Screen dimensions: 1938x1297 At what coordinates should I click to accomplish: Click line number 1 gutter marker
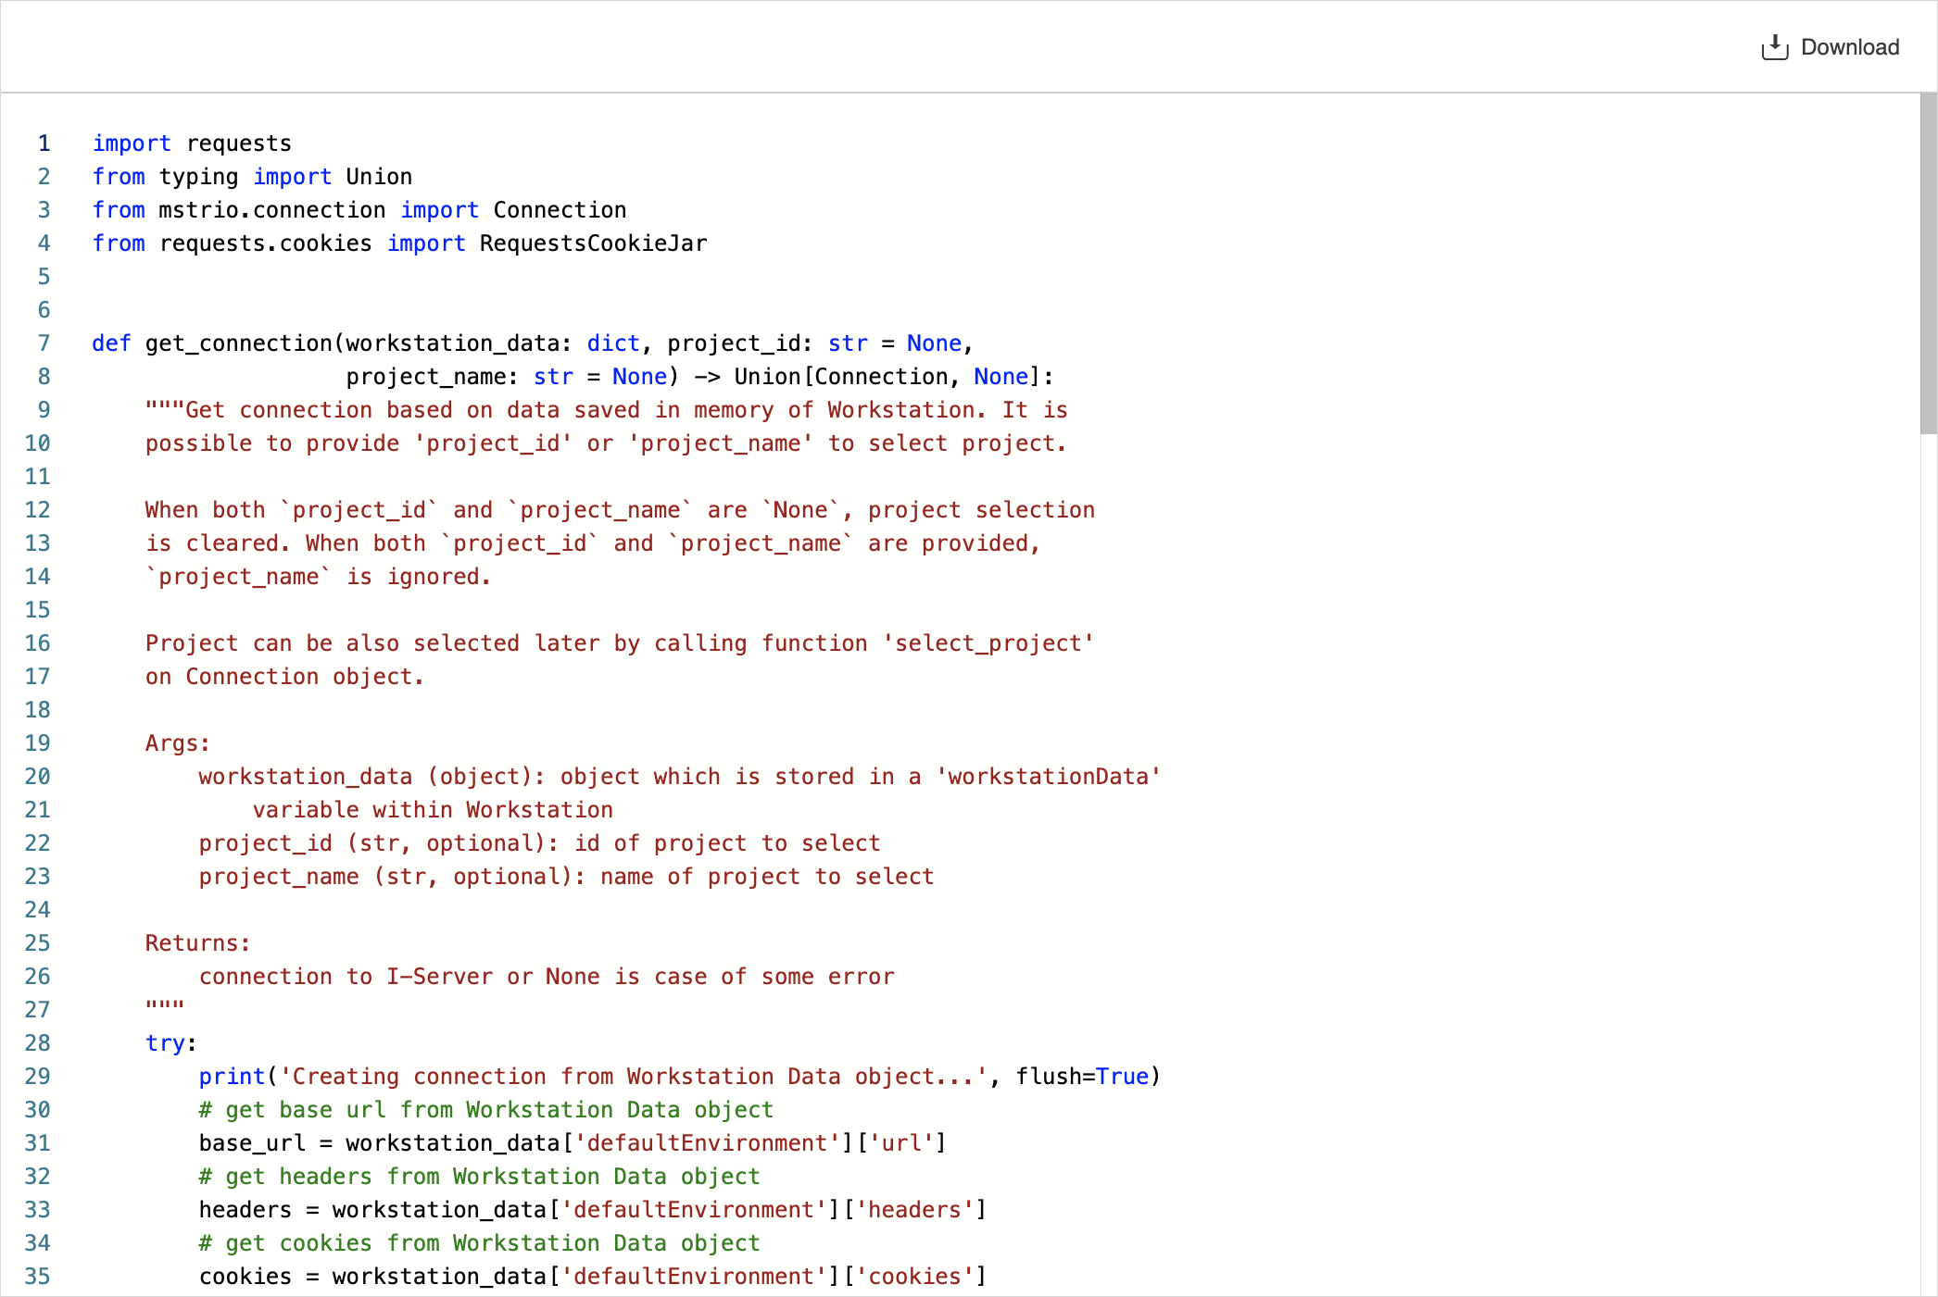pos(44,142)
